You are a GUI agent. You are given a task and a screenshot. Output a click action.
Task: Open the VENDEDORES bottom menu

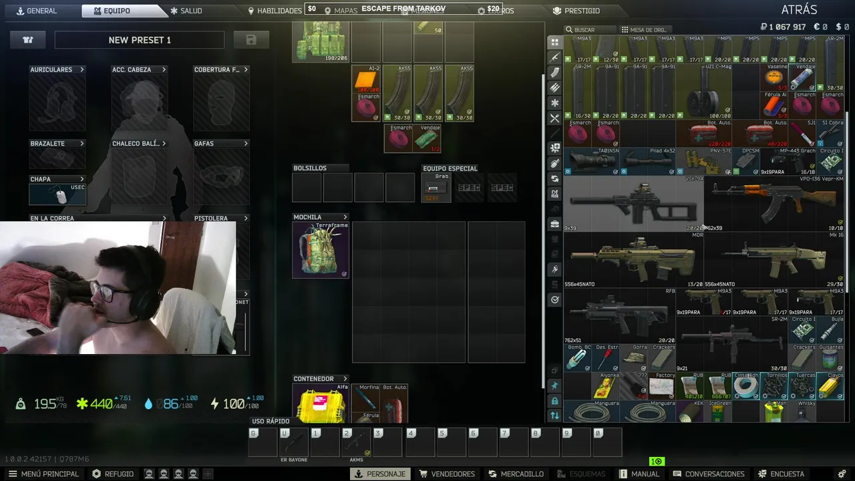(447, 474)
